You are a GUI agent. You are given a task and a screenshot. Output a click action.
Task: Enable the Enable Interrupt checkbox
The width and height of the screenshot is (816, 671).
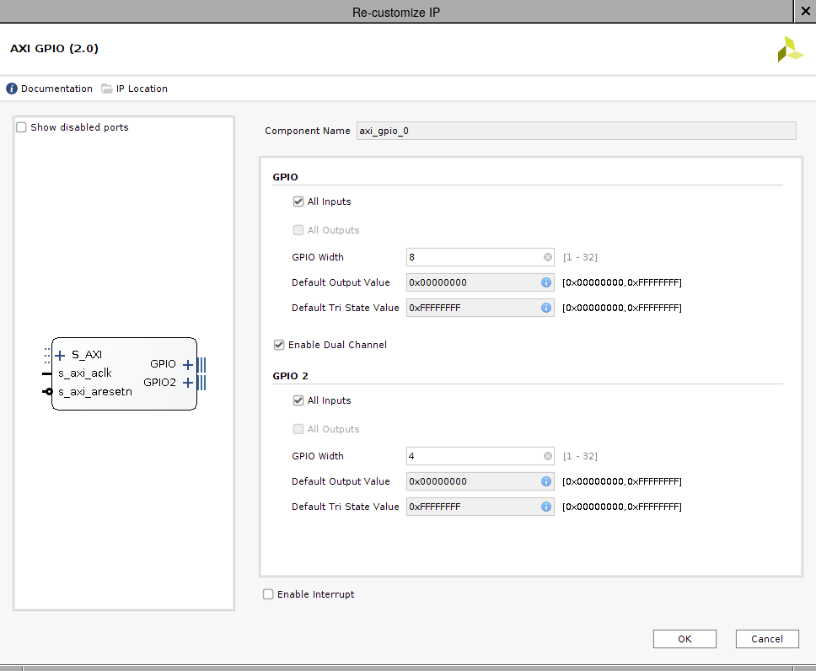click(x=269, y=594)
